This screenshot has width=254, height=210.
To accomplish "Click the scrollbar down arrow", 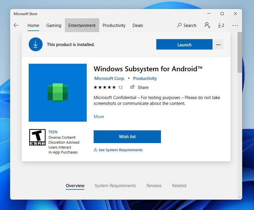I will pyautogui.click(x=240, y=197).
